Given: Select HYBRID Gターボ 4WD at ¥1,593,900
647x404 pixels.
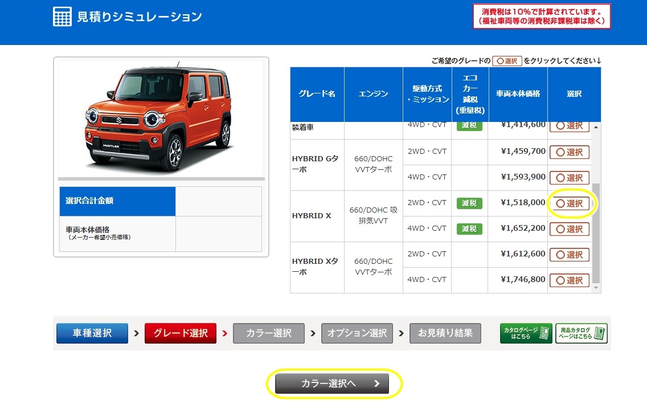Looking at the screenshot, I should 570,178.
